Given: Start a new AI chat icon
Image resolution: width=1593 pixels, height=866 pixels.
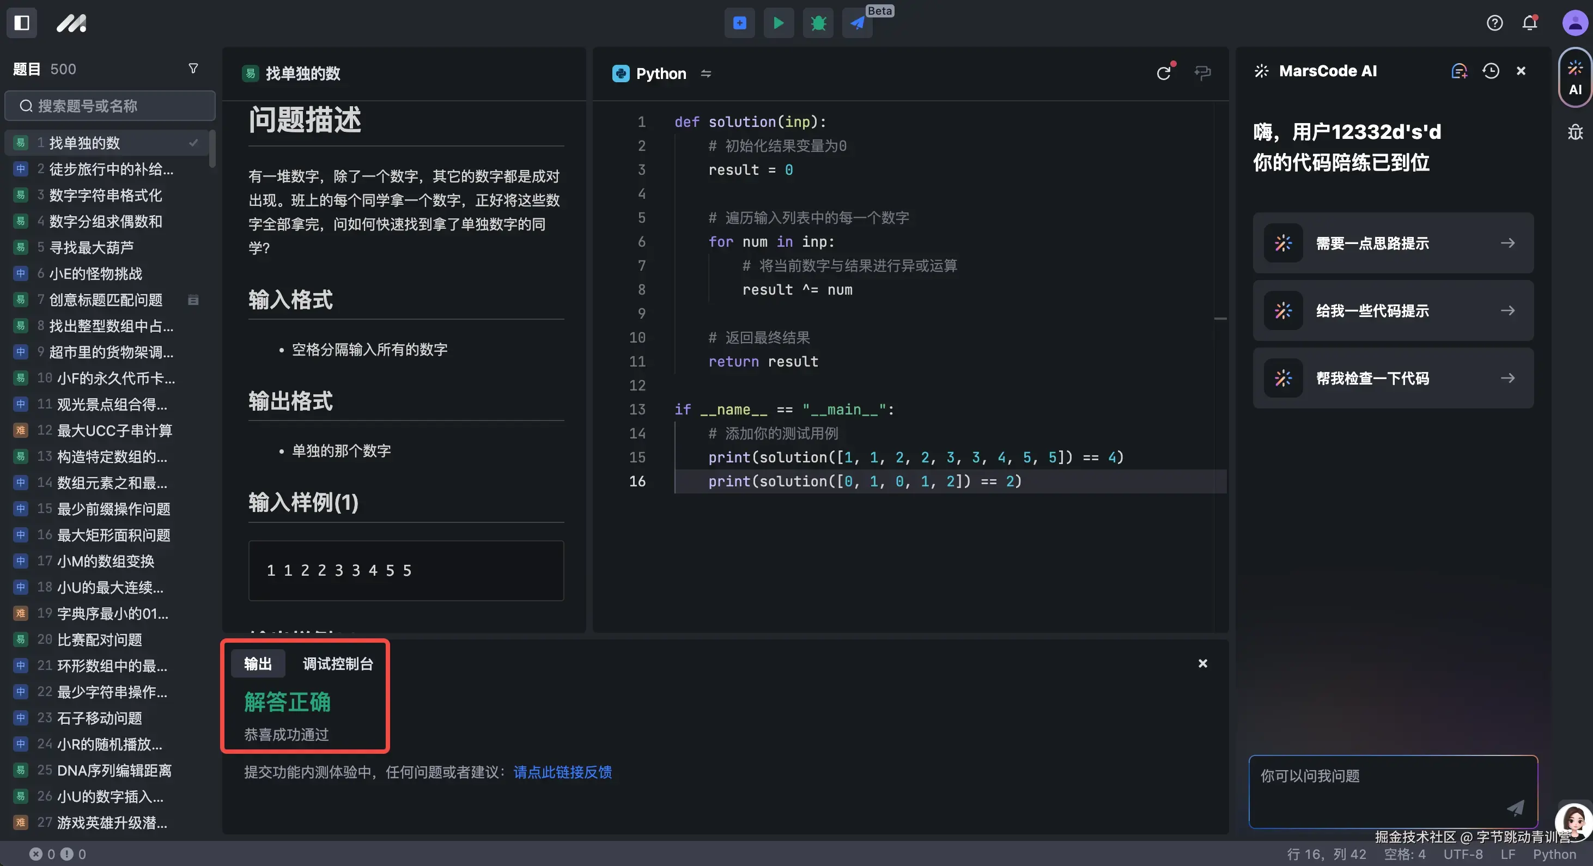Looking at the screenshot, I should 1459,71.
